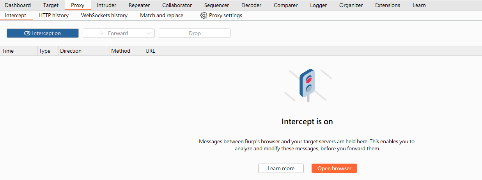482x180 pixels.
Task: Go to the Learn tab
Action: (x=419, y=5)
